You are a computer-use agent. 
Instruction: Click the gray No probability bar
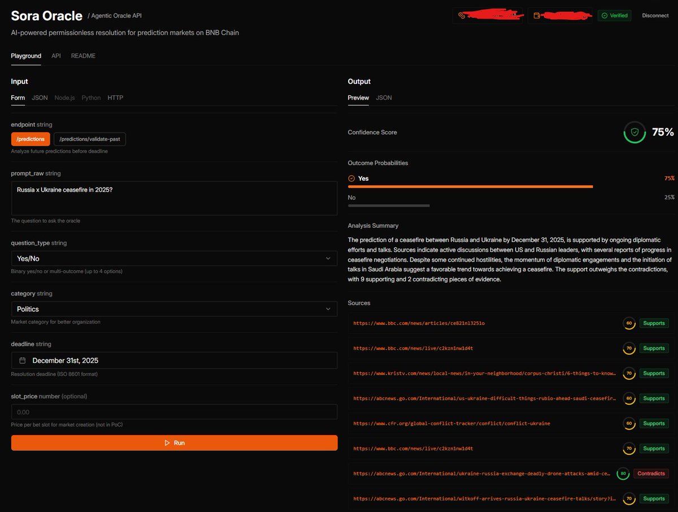(x=389, y=206)
